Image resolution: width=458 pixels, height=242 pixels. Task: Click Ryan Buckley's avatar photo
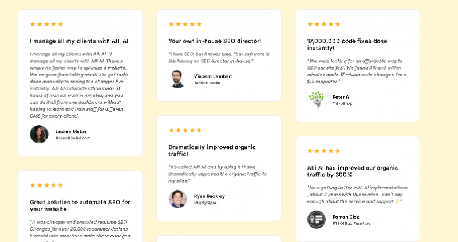point(177,199)
